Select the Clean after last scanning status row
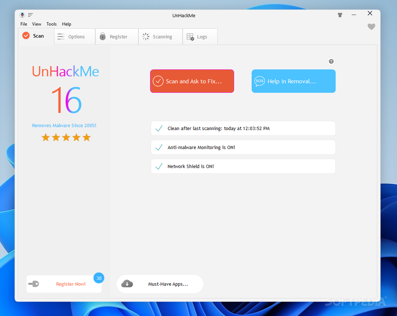 click(x=243, y=128)
